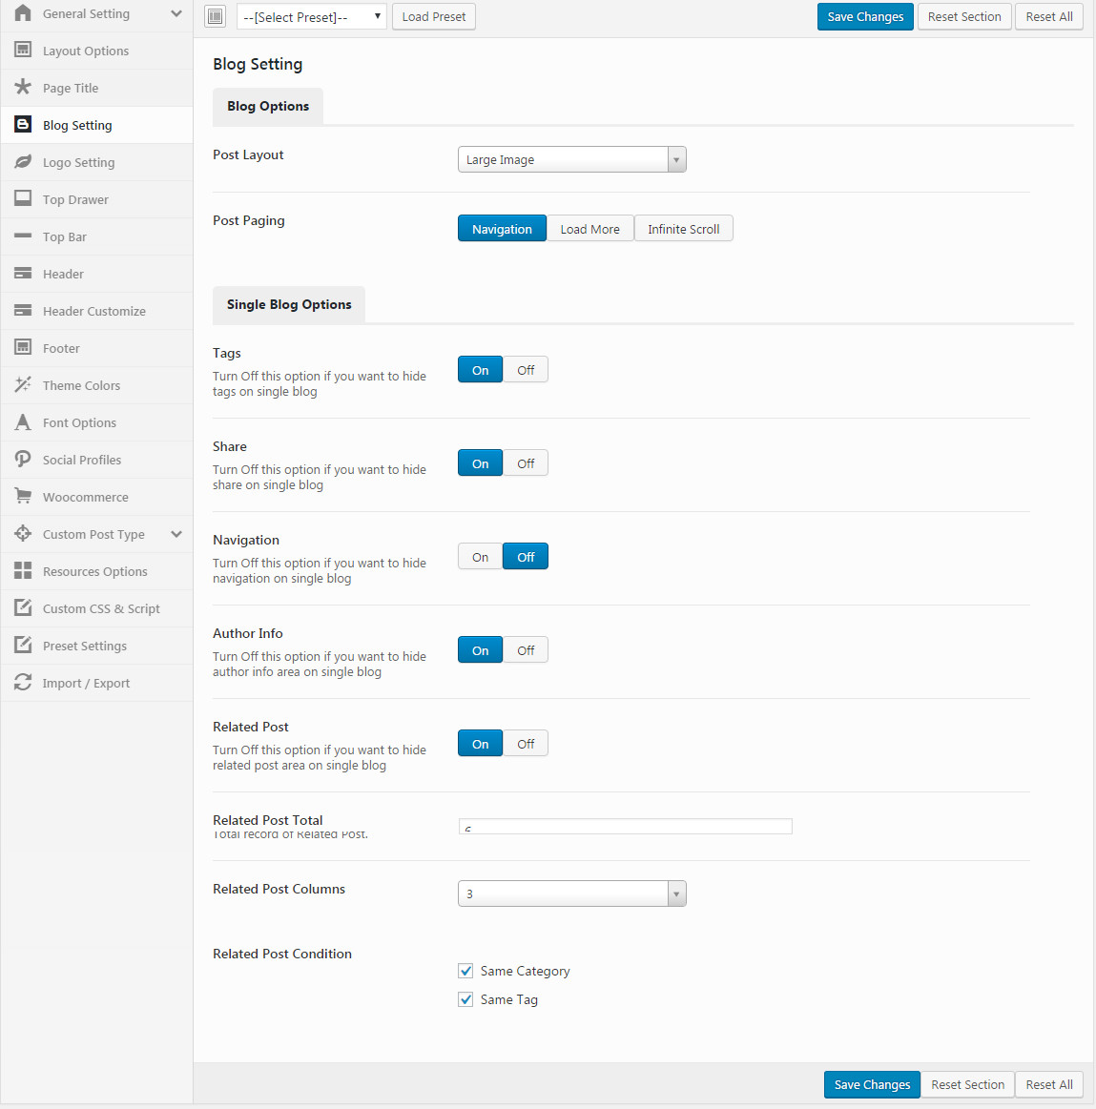Screen dimensions: 1096x1109
Task: Turn Related Post On
Action: pos(481,744)
